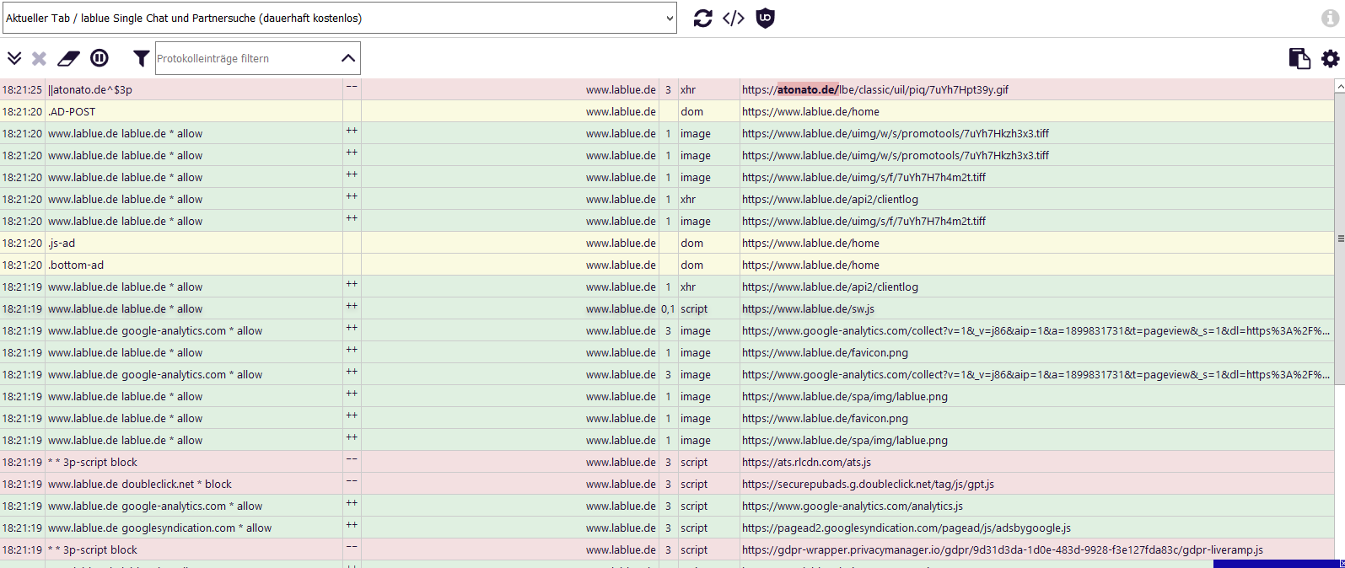Select the .AD-POST cosmetic filter row
The width and height of the screenshot is (1345, 568).
pyautogui.click(x=72, y=112)
